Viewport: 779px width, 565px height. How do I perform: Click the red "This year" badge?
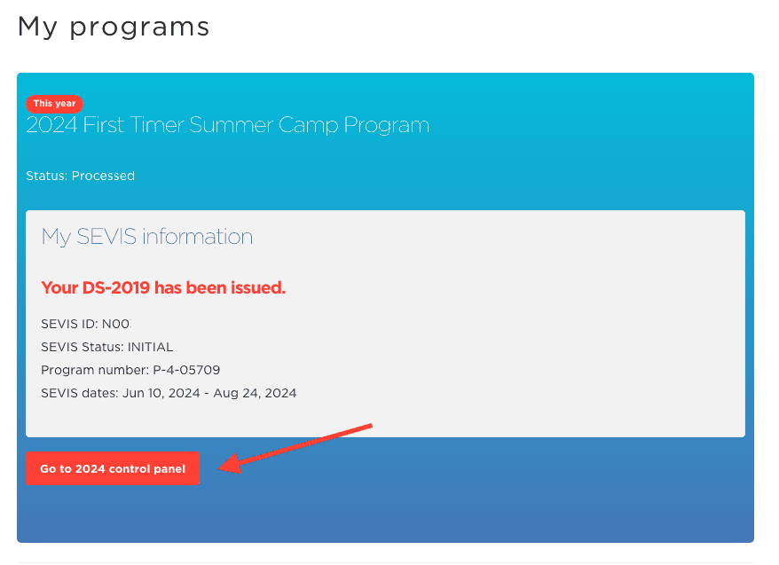54,104
